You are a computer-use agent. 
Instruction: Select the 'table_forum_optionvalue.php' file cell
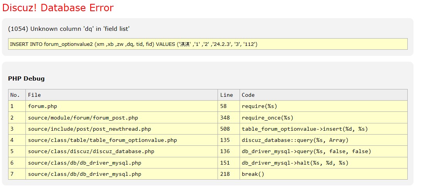[x=122, y=140]
